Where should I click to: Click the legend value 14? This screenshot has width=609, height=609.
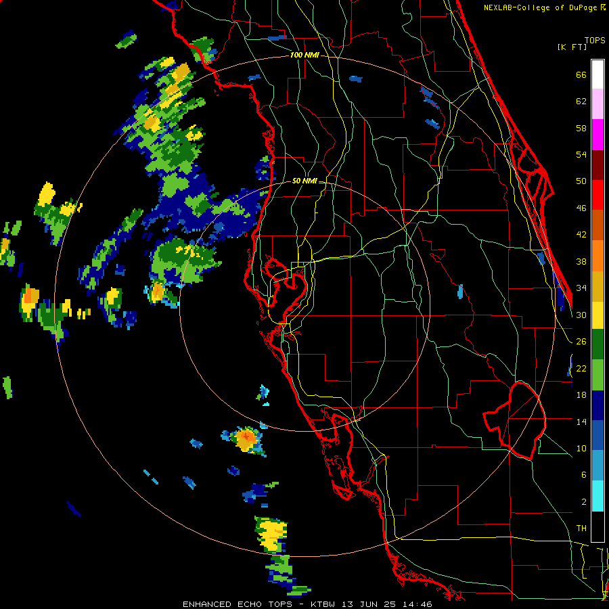click(x=581, y=422)
